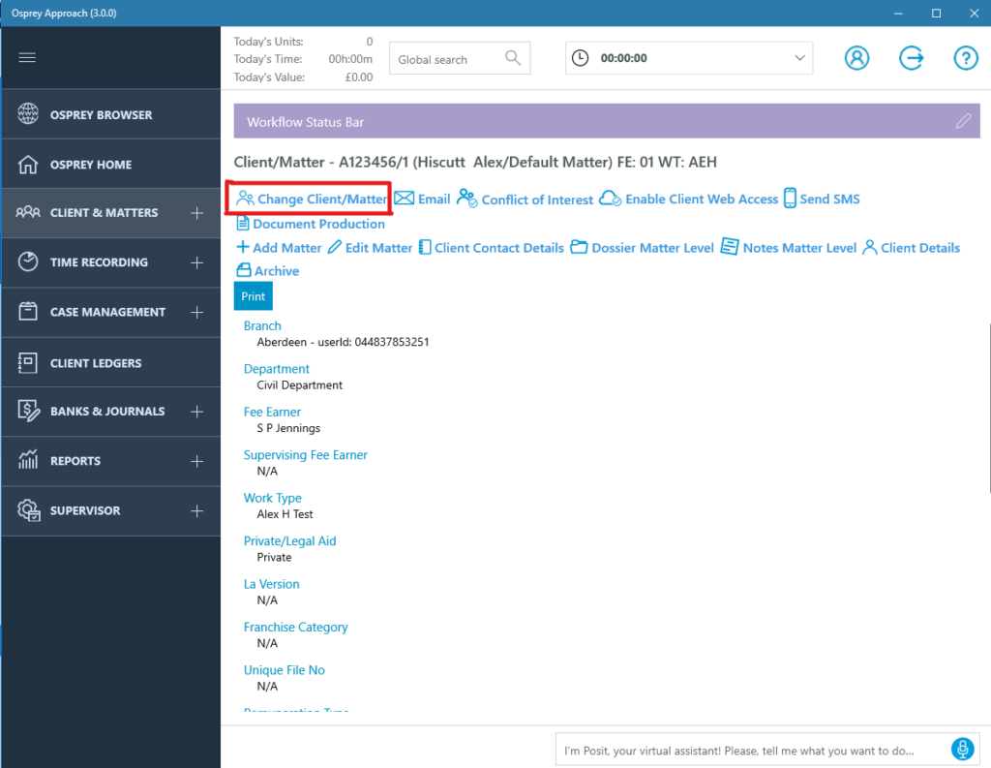Open Banks & Journals section

[110, 412]
